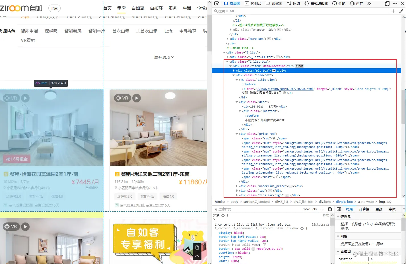Switch to the 性能 performance tab
The height and width of the screenshot is (264, 406).
(x=339, y=3)
